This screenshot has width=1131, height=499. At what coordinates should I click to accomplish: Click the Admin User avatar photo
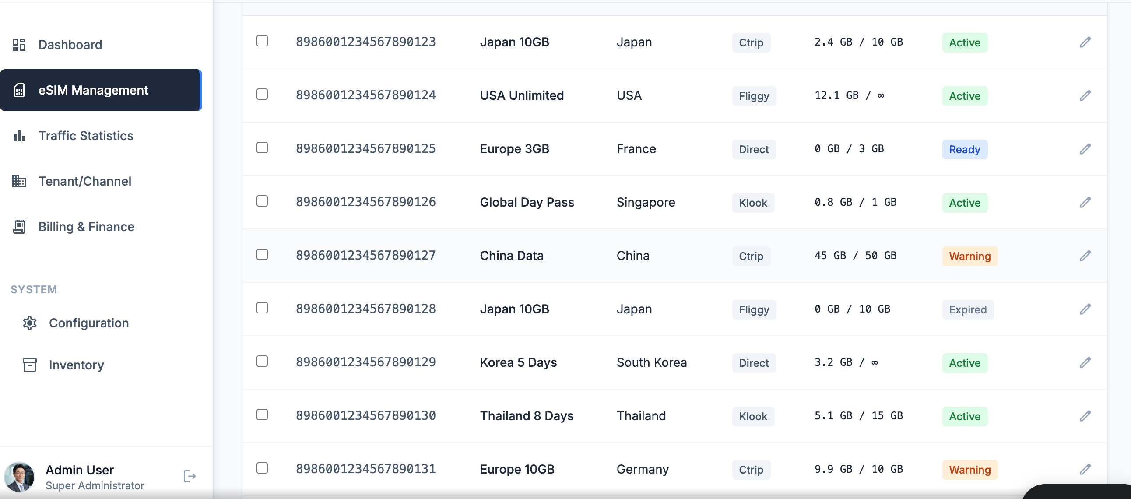pyautogui.click(x=19, y=477)
